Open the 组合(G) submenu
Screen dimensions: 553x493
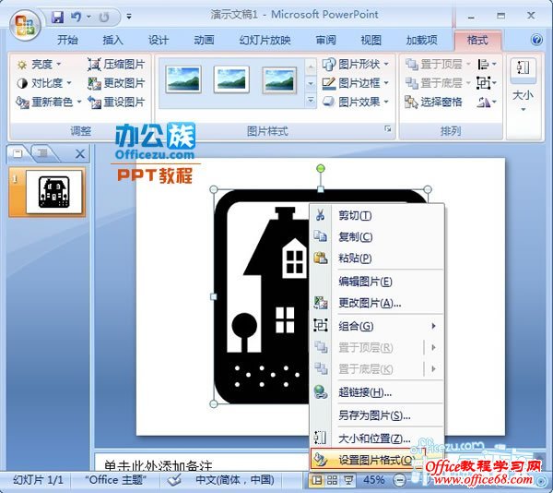(376, 326)
